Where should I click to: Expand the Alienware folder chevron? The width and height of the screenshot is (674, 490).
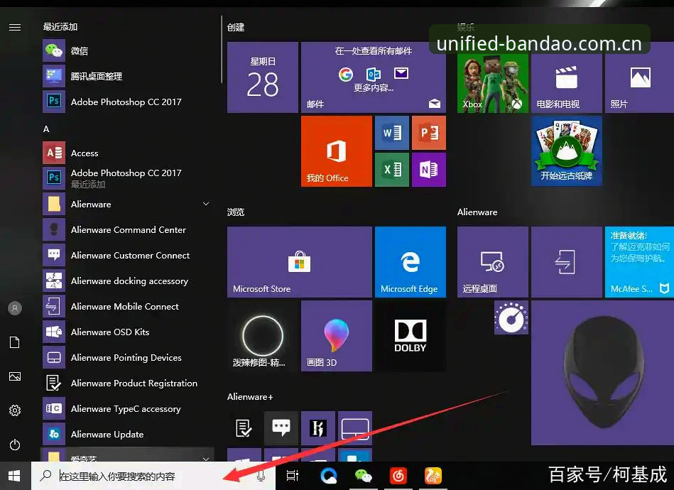206,204
